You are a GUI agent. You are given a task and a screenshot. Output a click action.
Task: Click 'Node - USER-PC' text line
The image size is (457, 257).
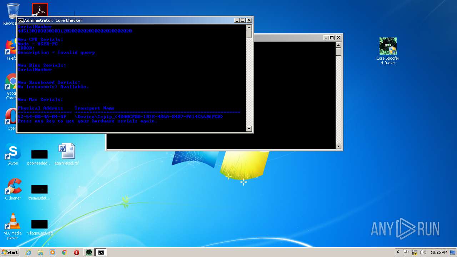(x=37, y=44)
